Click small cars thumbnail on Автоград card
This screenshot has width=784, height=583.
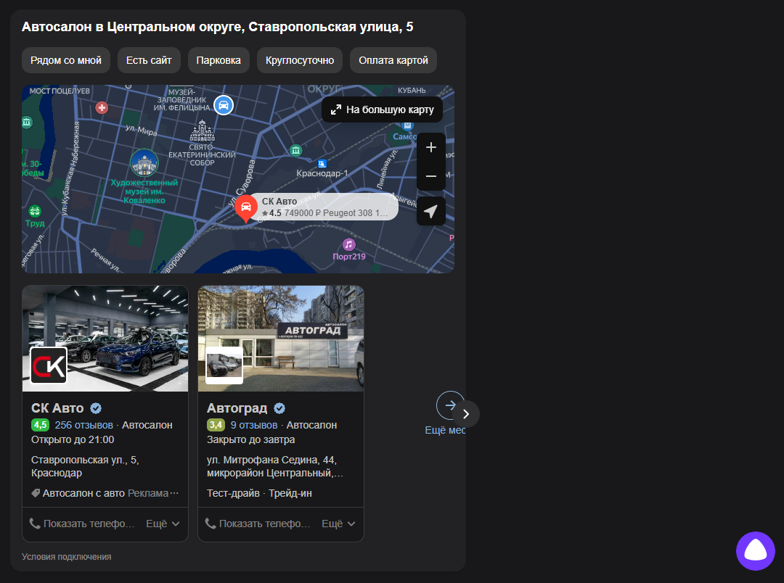click(224, 365)
